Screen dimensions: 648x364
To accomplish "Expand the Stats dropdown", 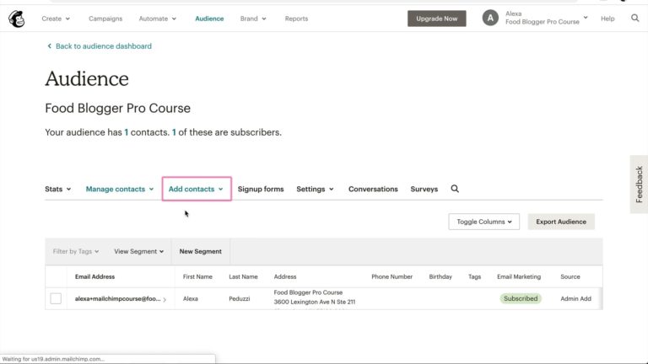I will [x=58, y=189].
